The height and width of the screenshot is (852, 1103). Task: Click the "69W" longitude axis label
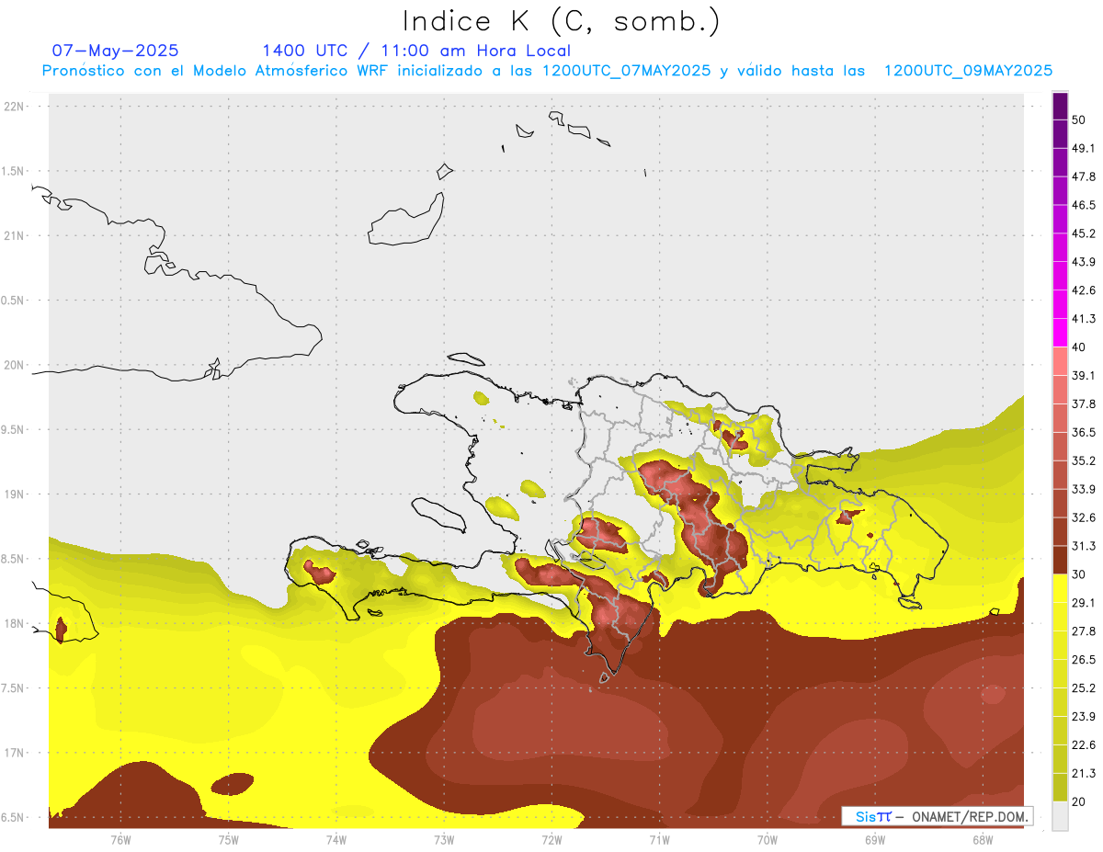click(x=875, y=840)
